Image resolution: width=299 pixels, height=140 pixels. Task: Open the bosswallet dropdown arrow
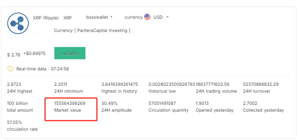[111, 17]
